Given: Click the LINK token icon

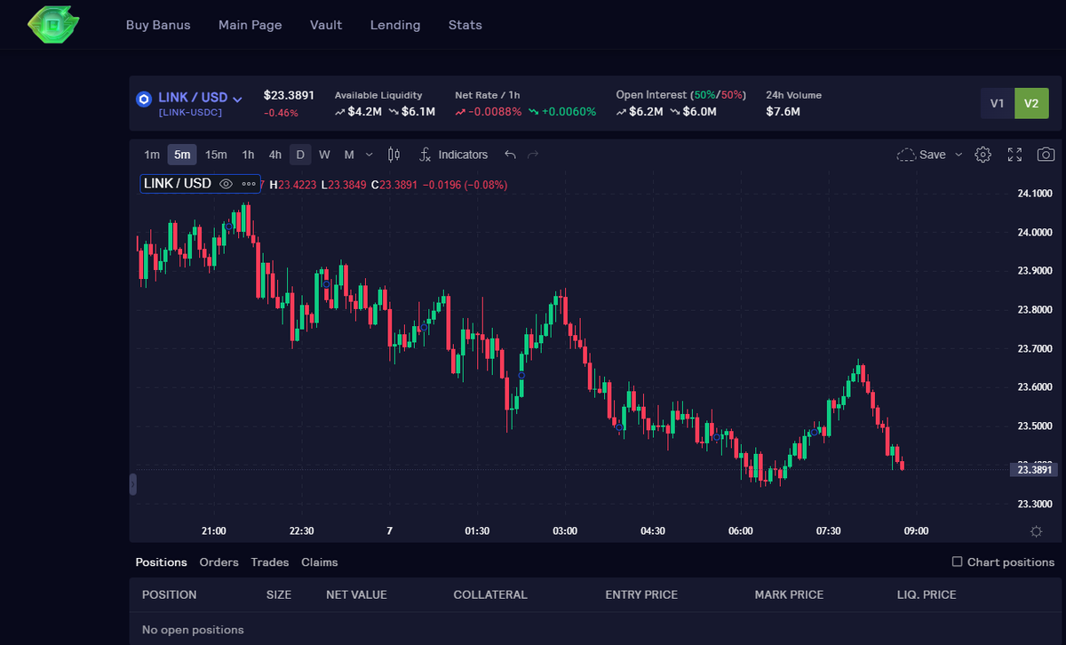Looking at the screenshot, I should coord(144,99).
